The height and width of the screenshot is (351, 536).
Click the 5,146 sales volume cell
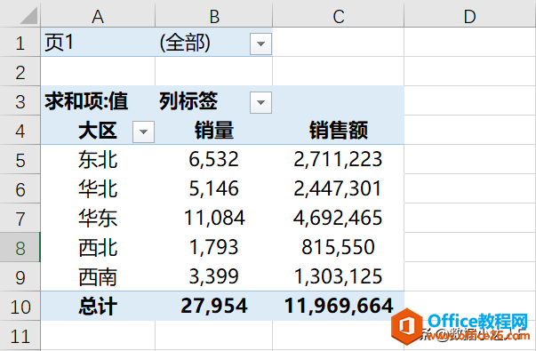click(x=214, y=189)
